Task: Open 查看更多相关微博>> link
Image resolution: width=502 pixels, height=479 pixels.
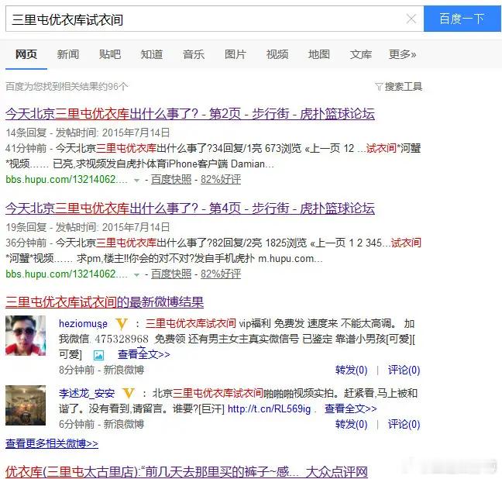Action: pyautogui.click(x=52, y=444)
